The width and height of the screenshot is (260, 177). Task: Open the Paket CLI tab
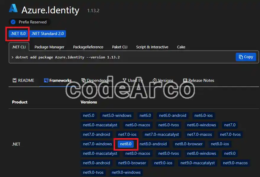click(120, 47)
